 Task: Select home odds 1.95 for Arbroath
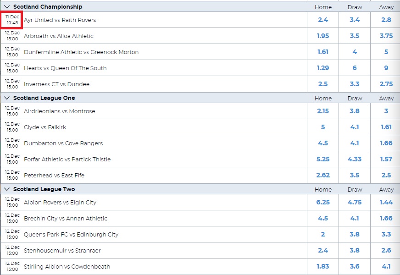323,36
